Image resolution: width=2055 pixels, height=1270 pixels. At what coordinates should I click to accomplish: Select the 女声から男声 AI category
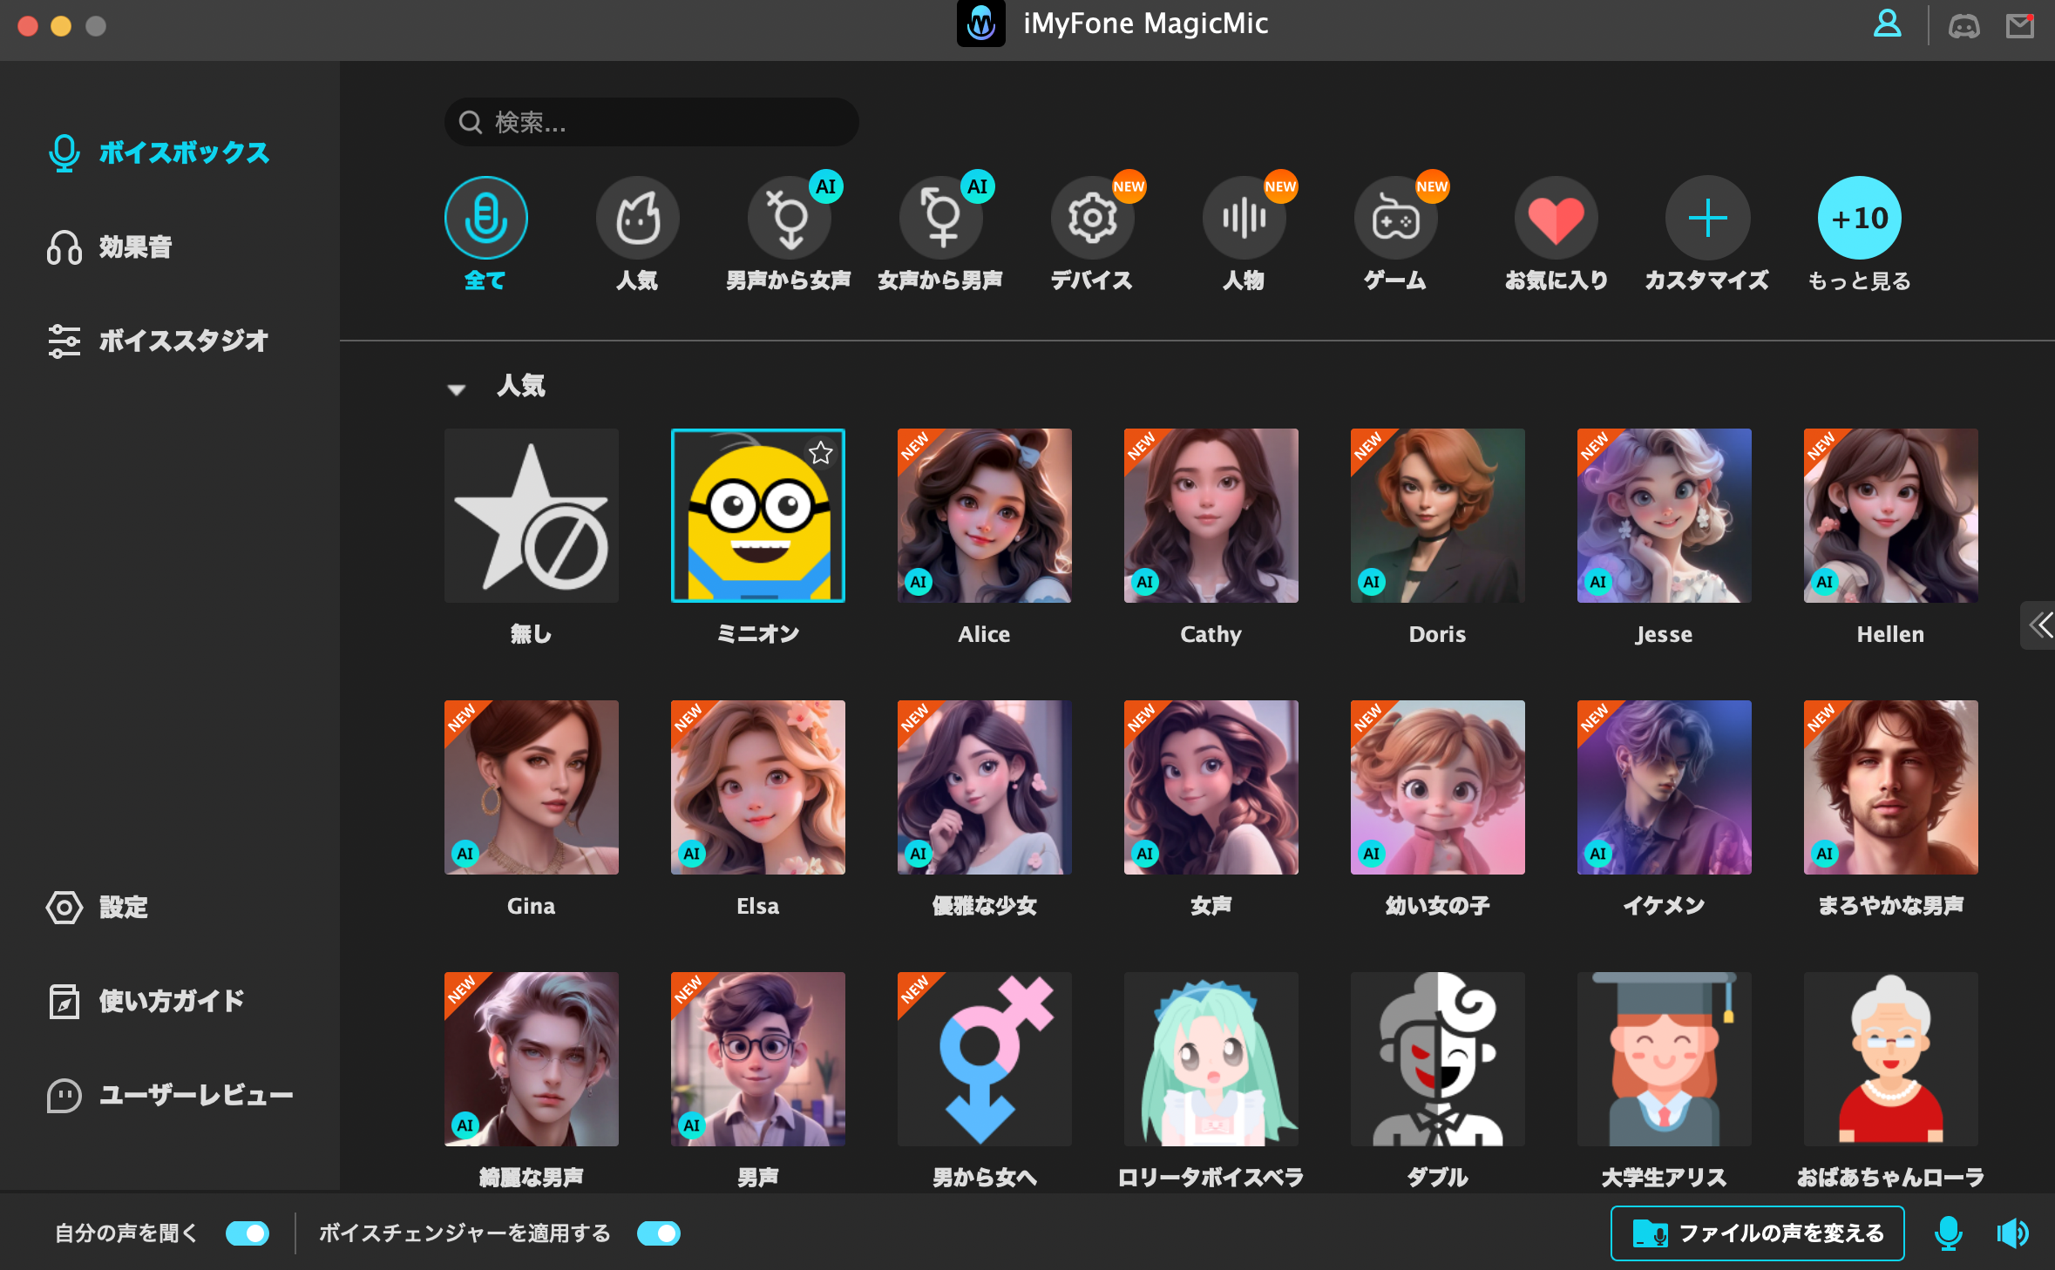coord(941,218)
